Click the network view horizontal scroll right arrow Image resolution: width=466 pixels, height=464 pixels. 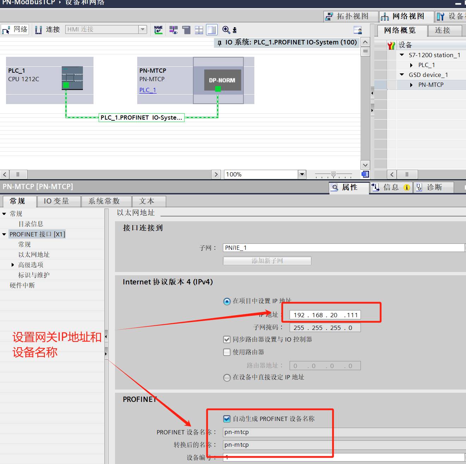216,174
